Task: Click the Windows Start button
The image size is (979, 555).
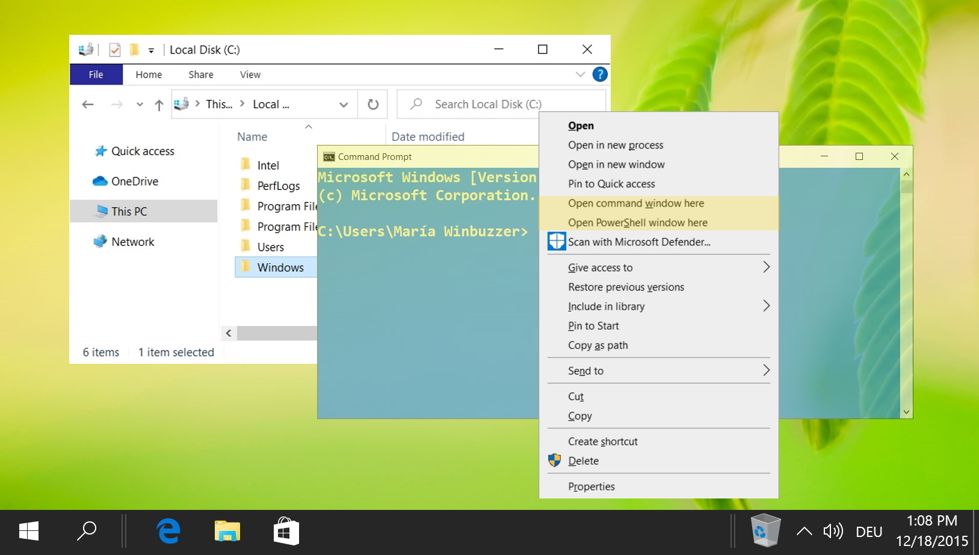Action: pyautogui.click(x=28, y=531)
